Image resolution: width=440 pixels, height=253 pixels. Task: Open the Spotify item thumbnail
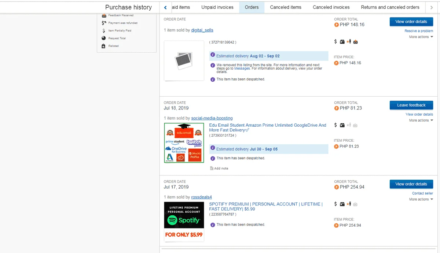click(184, 222)
